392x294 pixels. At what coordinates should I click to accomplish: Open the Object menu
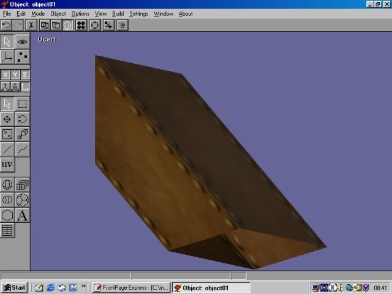click(58, 13)
